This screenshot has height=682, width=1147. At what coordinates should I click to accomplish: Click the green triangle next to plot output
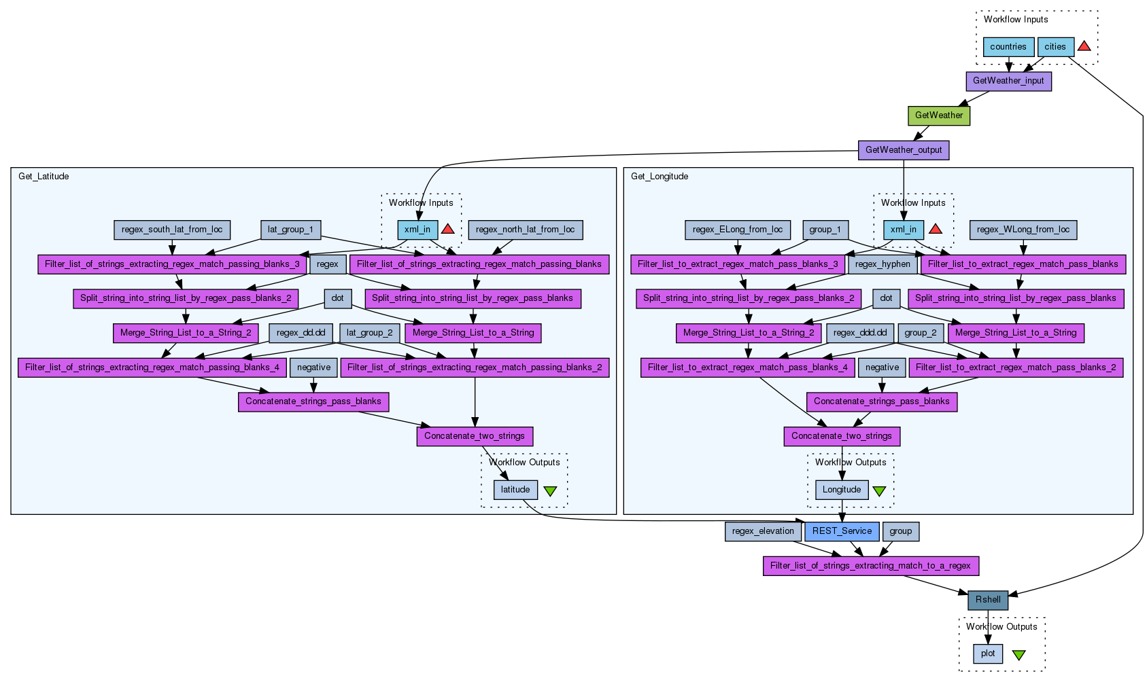1018,655
